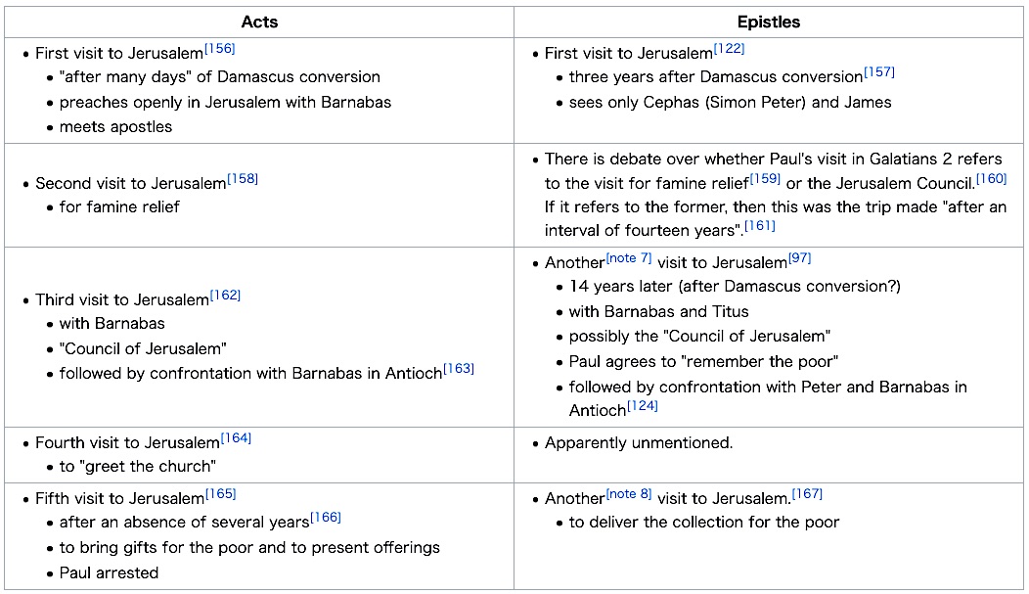Image resolution: width=1029 pixels, height=594 pixels.
Task: Click the Apparently unmentioned cell text
Action: [639, 442]
